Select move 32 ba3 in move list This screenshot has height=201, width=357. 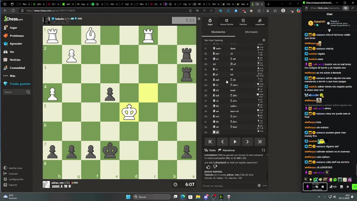tap(233, 127)
